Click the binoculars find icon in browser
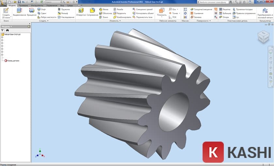Viewport: 274px width, 166px height. click(x=7, y=30)
